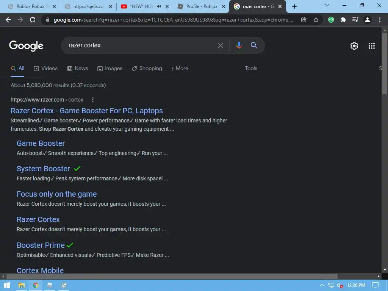Bookmark this page with the star
Screen dimensions: 388x291
[x=316, y=20]
